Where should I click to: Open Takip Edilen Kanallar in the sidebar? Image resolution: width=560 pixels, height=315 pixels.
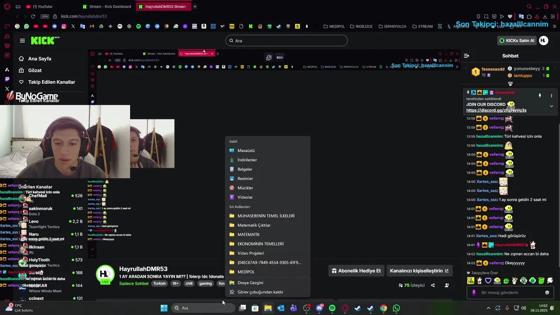[47, 82]
